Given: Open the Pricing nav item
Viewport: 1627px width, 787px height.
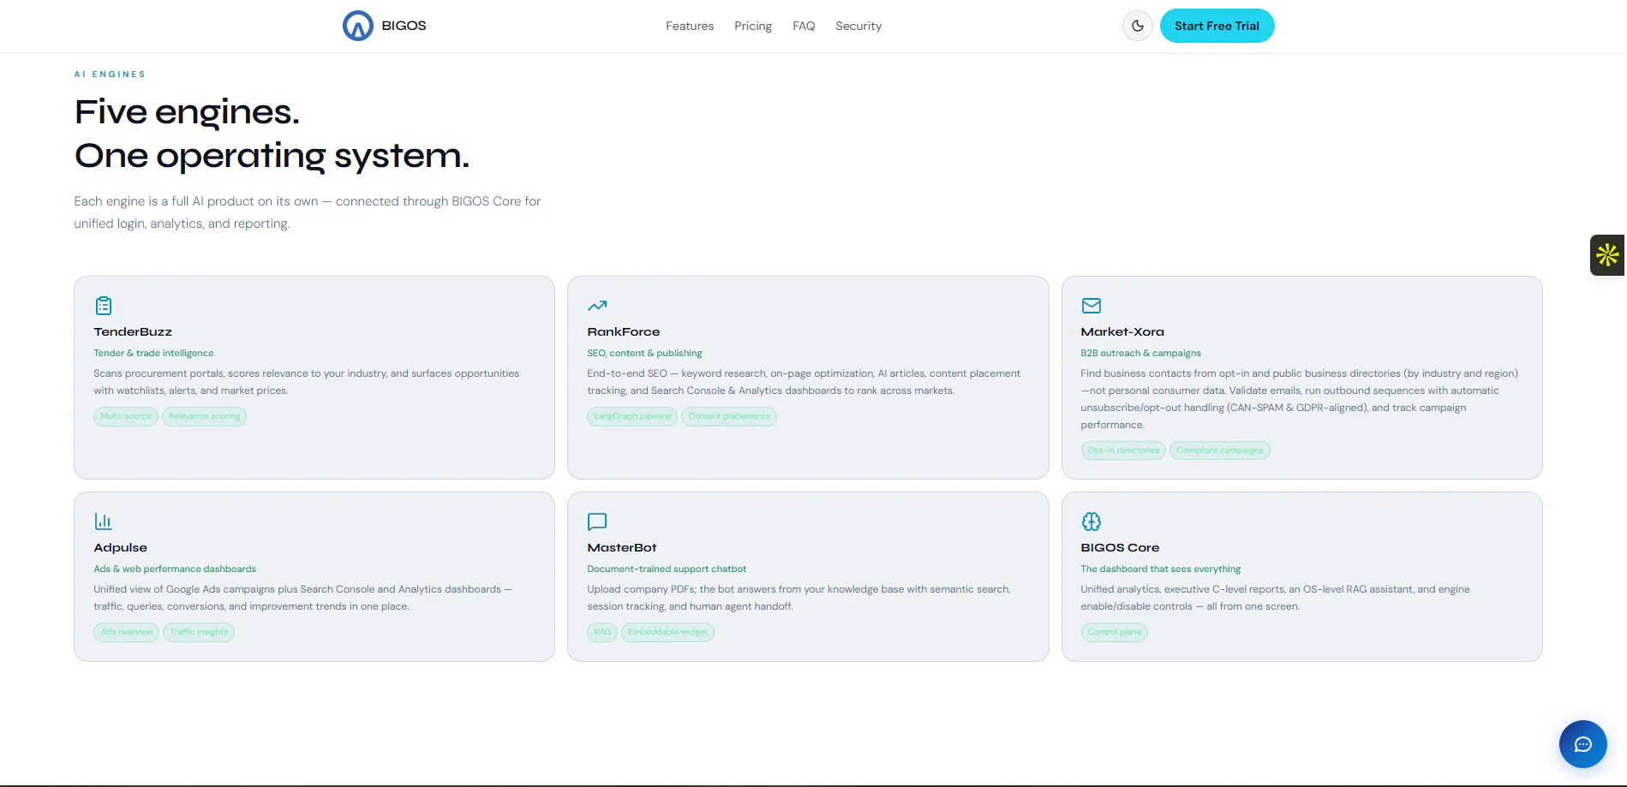Looking at the screenshot, I should pyautogui.click(x=753, y=26).
